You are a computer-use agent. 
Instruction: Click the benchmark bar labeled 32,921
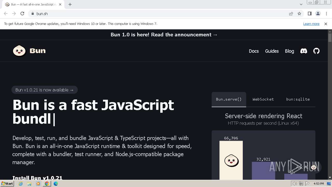(x=264, y=171)
